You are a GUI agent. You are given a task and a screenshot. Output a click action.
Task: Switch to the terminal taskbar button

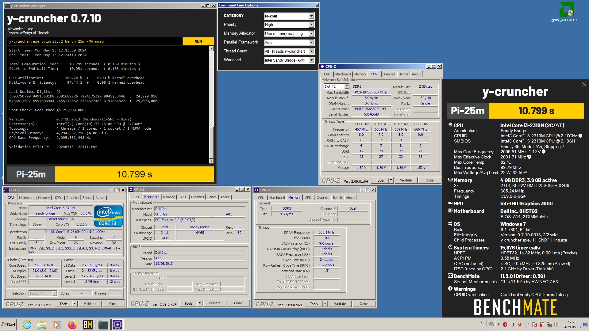tap(103, 325)
